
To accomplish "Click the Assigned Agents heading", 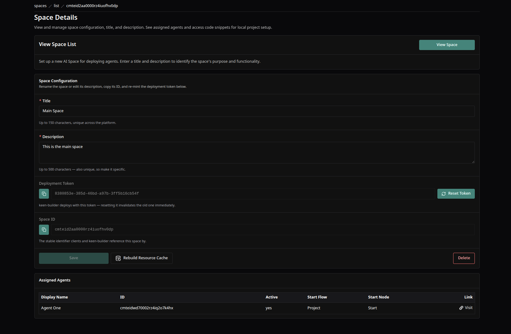I will click(x=54, y=280).
